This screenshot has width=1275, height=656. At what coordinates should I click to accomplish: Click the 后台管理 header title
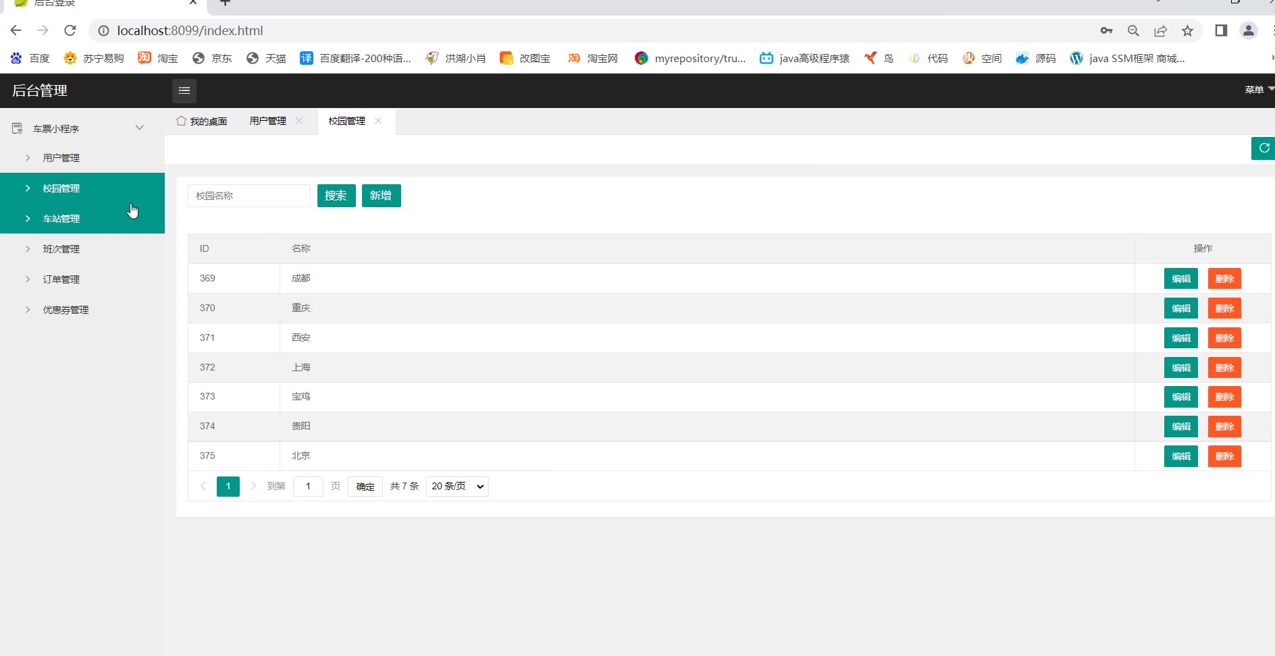coord(40,90)
